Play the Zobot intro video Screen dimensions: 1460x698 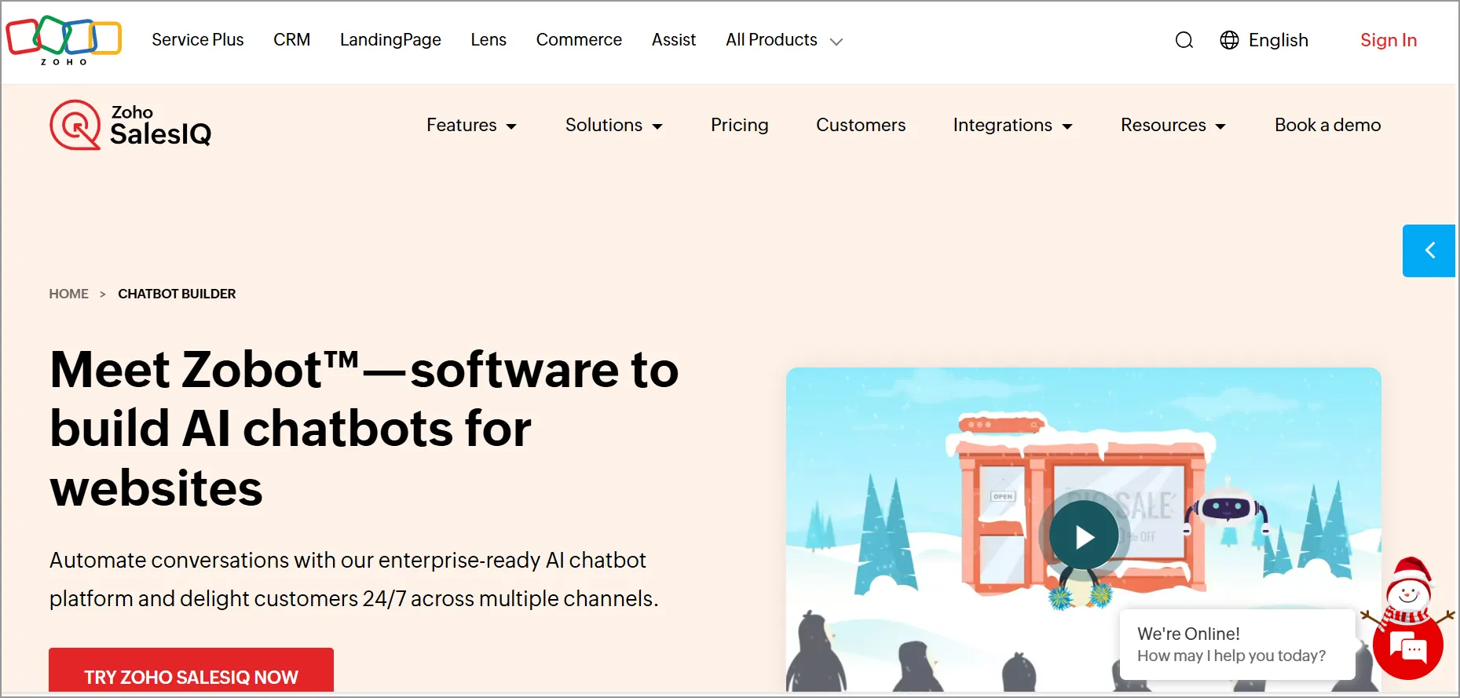pyautogui.click(x=1084, y=536)
